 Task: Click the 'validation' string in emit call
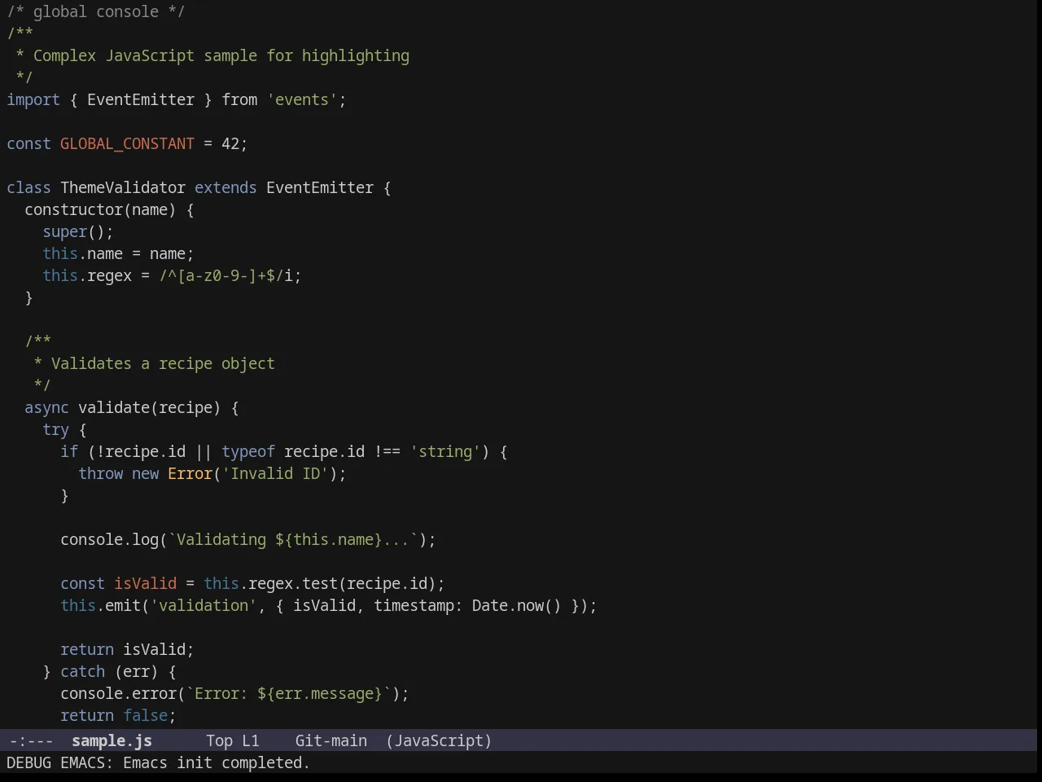pyautogui.click(x=204, y=605)
